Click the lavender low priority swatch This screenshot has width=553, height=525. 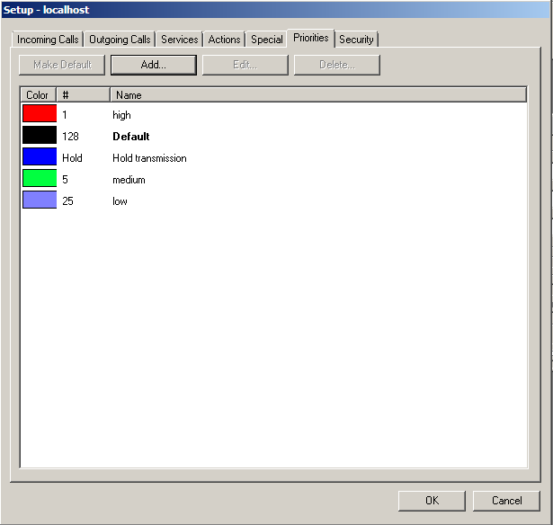tap(40, 200)
